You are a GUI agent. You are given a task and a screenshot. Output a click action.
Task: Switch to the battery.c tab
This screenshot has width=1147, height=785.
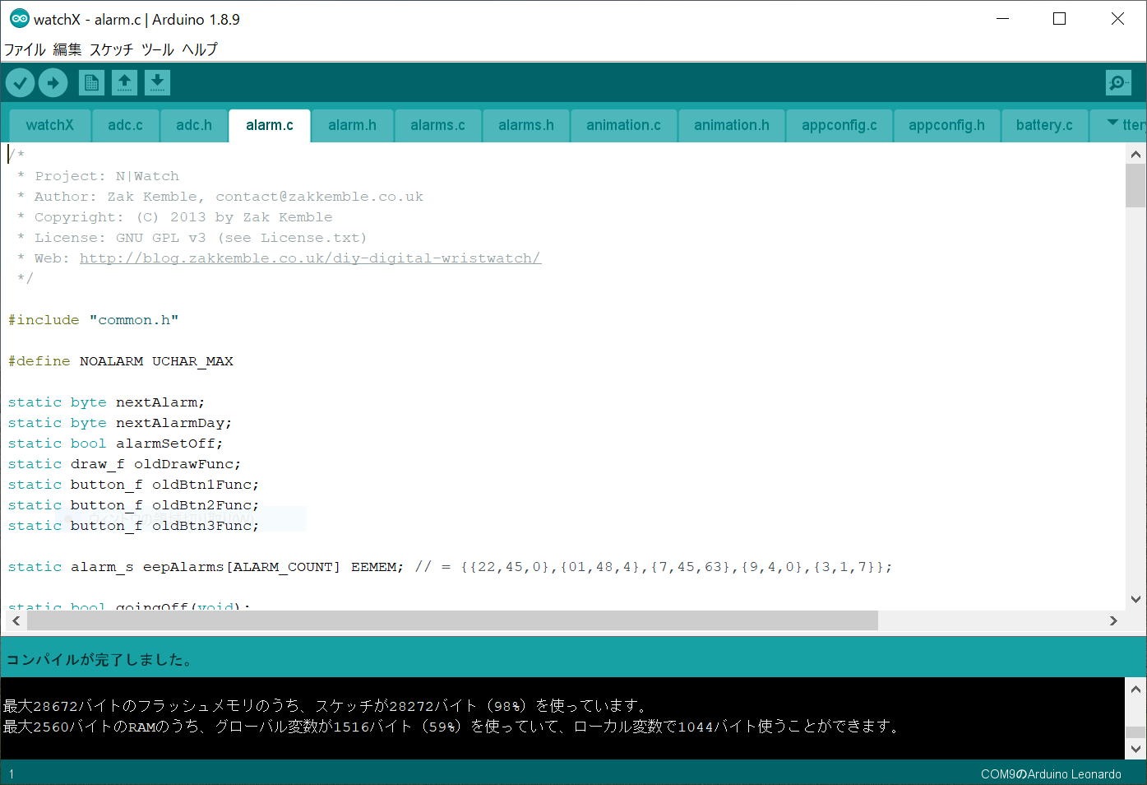tap(1044, 125)
